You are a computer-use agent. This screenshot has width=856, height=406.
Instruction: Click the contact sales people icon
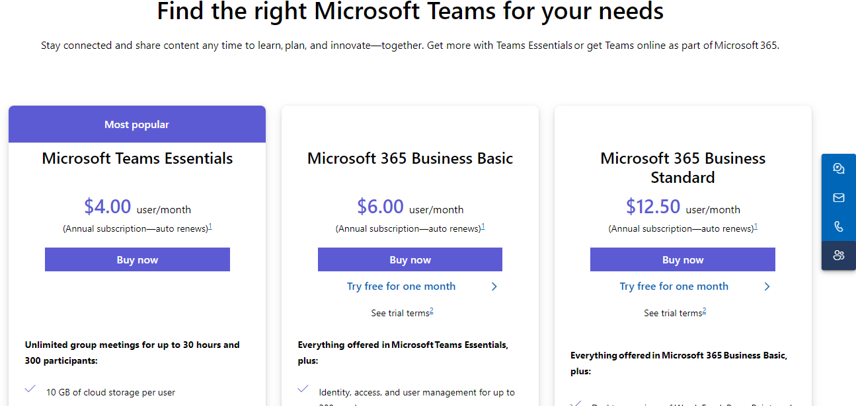pyautogui.click(x=839, y=255)
